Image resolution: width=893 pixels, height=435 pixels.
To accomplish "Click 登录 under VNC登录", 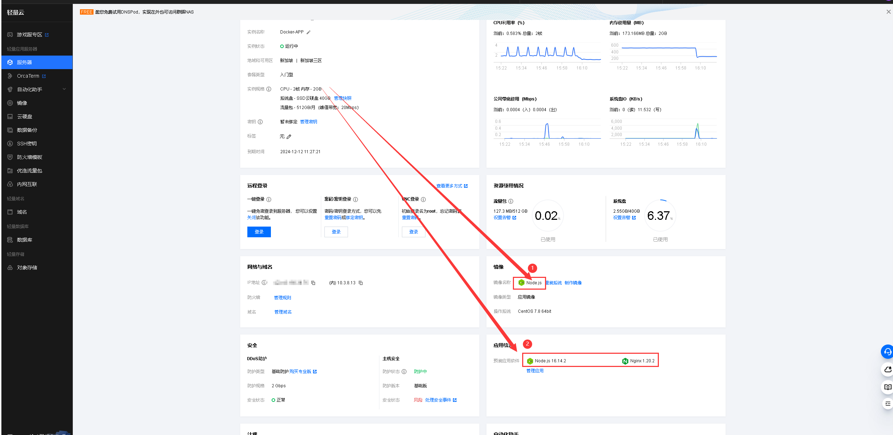I will (413, 232).
